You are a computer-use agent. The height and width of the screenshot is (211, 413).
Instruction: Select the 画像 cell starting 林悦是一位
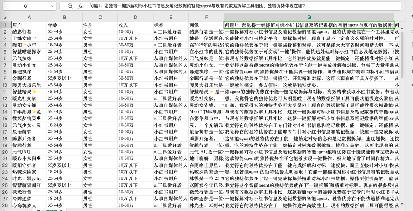pyautogui.click(x=206, y=179)
